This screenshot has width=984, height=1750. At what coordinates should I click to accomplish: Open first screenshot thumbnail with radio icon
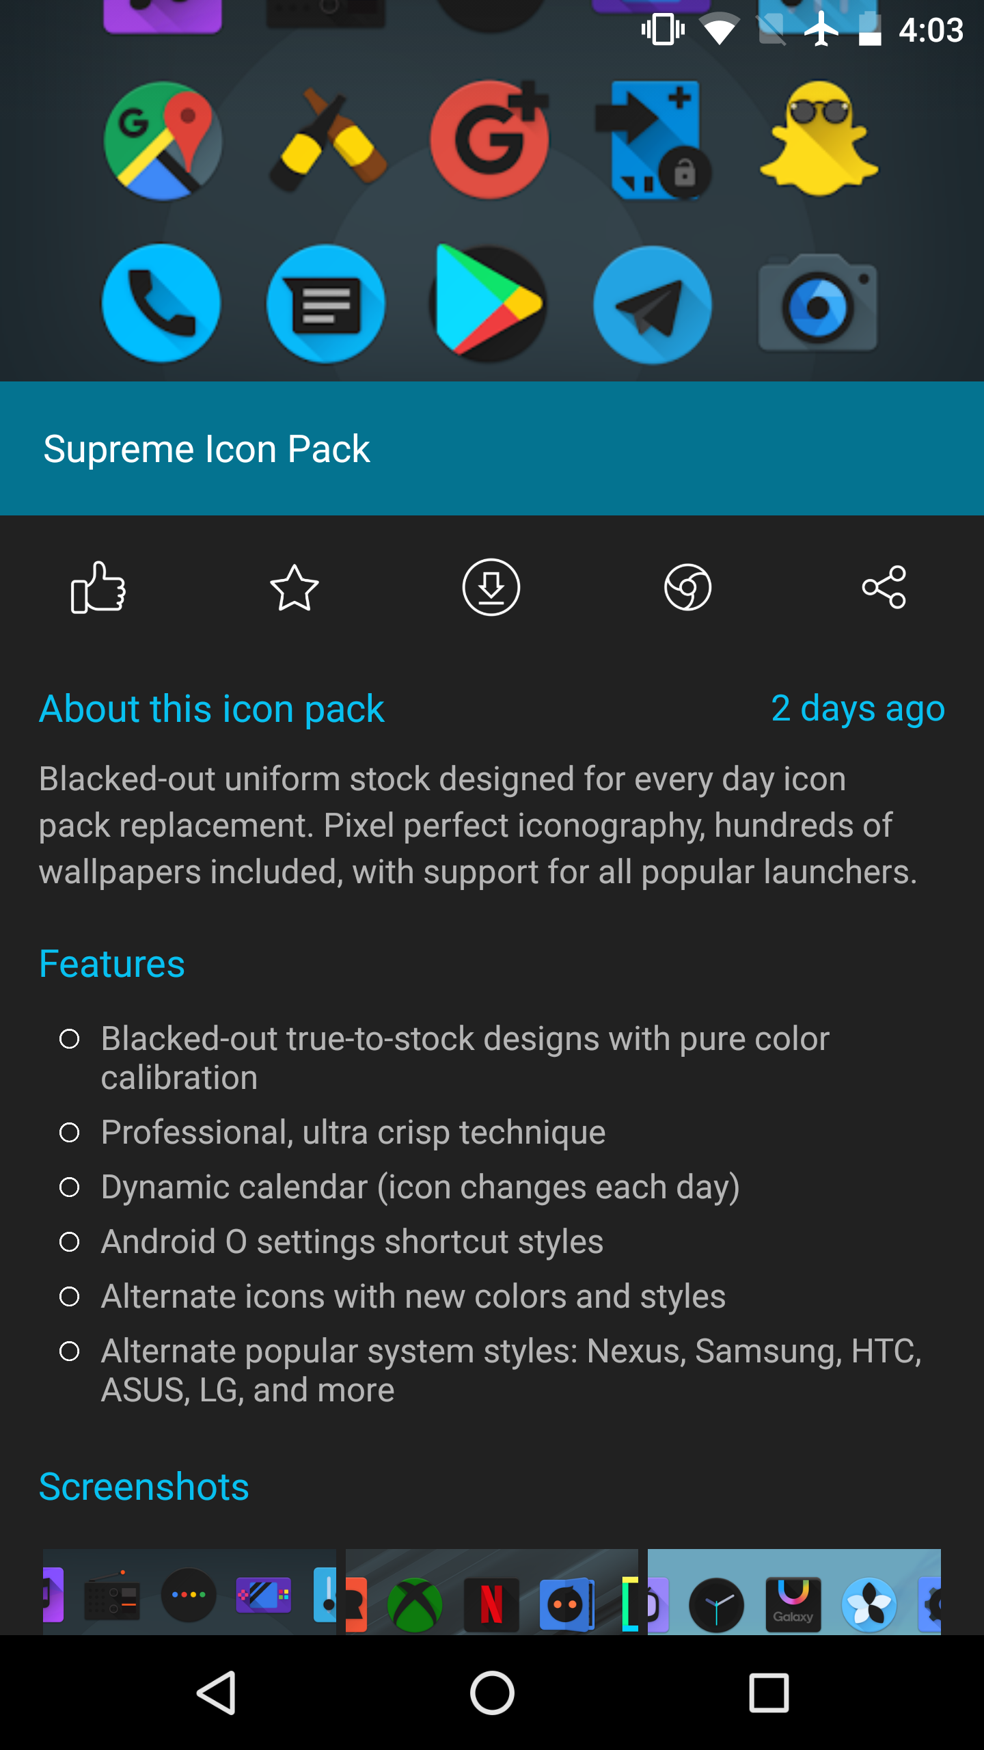189,1591
